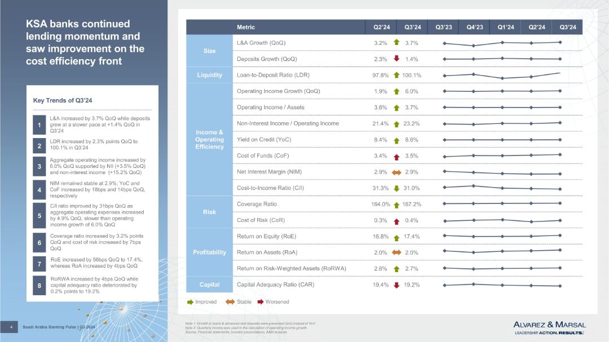Click the number 8 key trend badge
Image resolution: width=609 pixels, height=342 pixels.
[x=39, y=286]
